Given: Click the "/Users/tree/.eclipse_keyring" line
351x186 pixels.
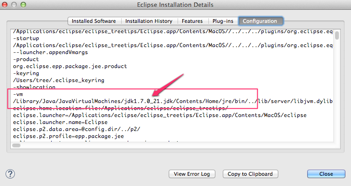Looking at the screenshot, I should [x=59, y=80].
